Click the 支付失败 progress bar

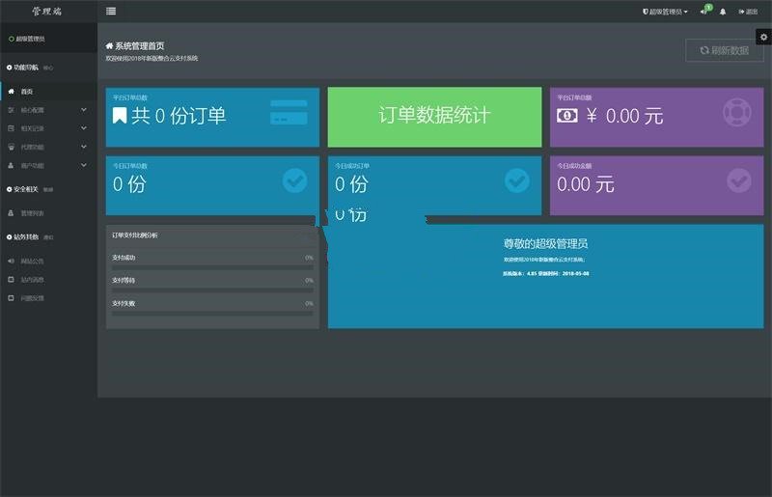tap(212, 314)
